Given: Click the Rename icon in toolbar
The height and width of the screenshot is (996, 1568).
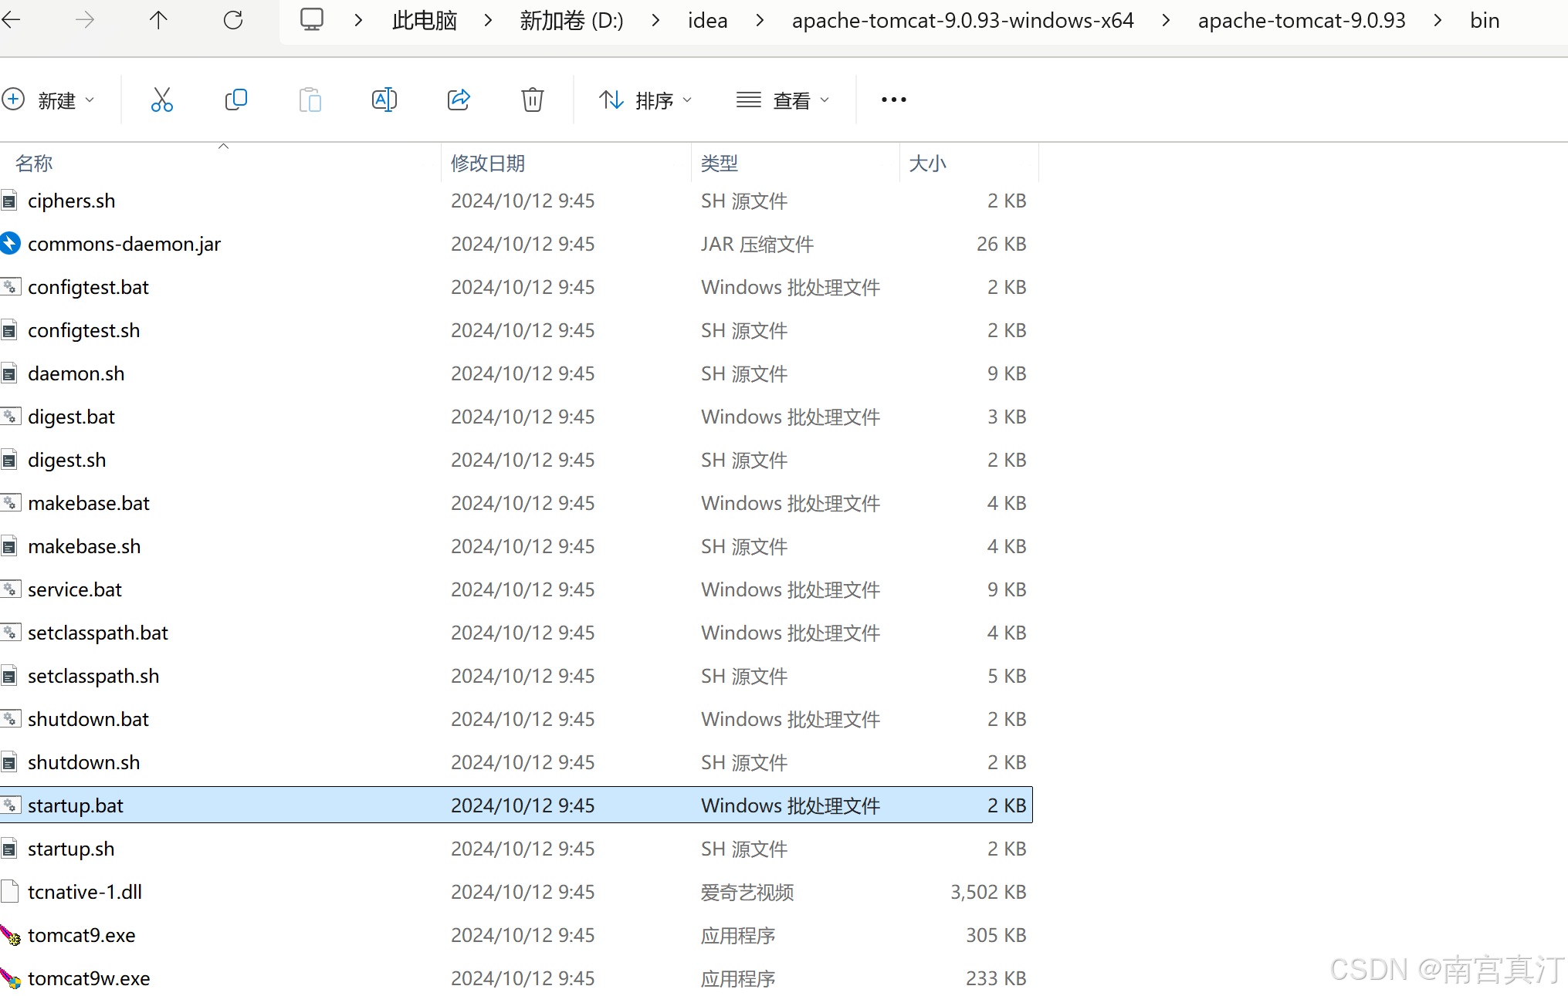Looking at the screenshot, I should [x=384, y=100].
